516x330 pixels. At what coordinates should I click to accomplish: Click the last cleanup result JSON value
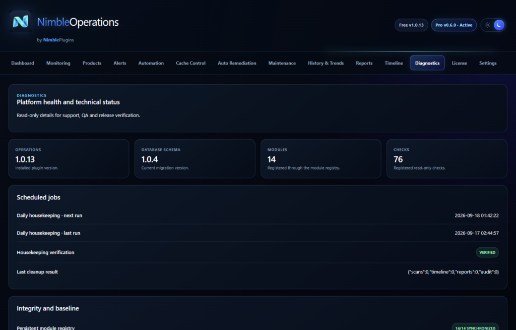[453, 272]
